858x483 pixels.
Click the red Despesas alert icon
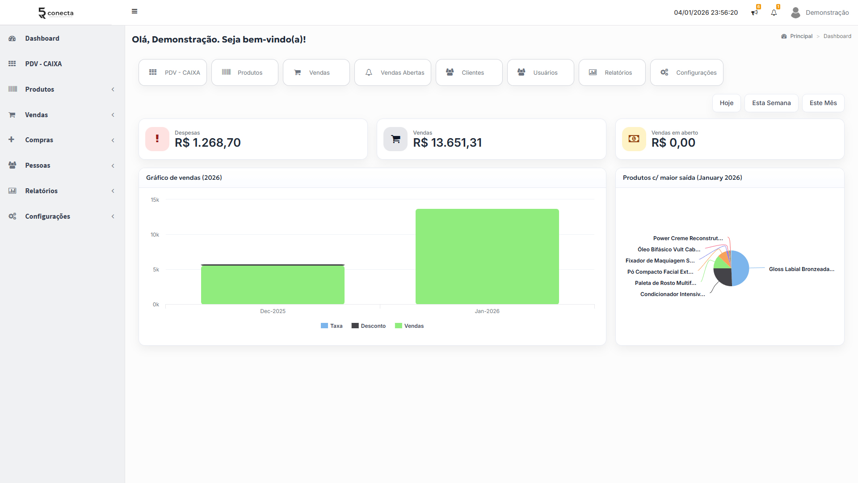click(157, 139)
